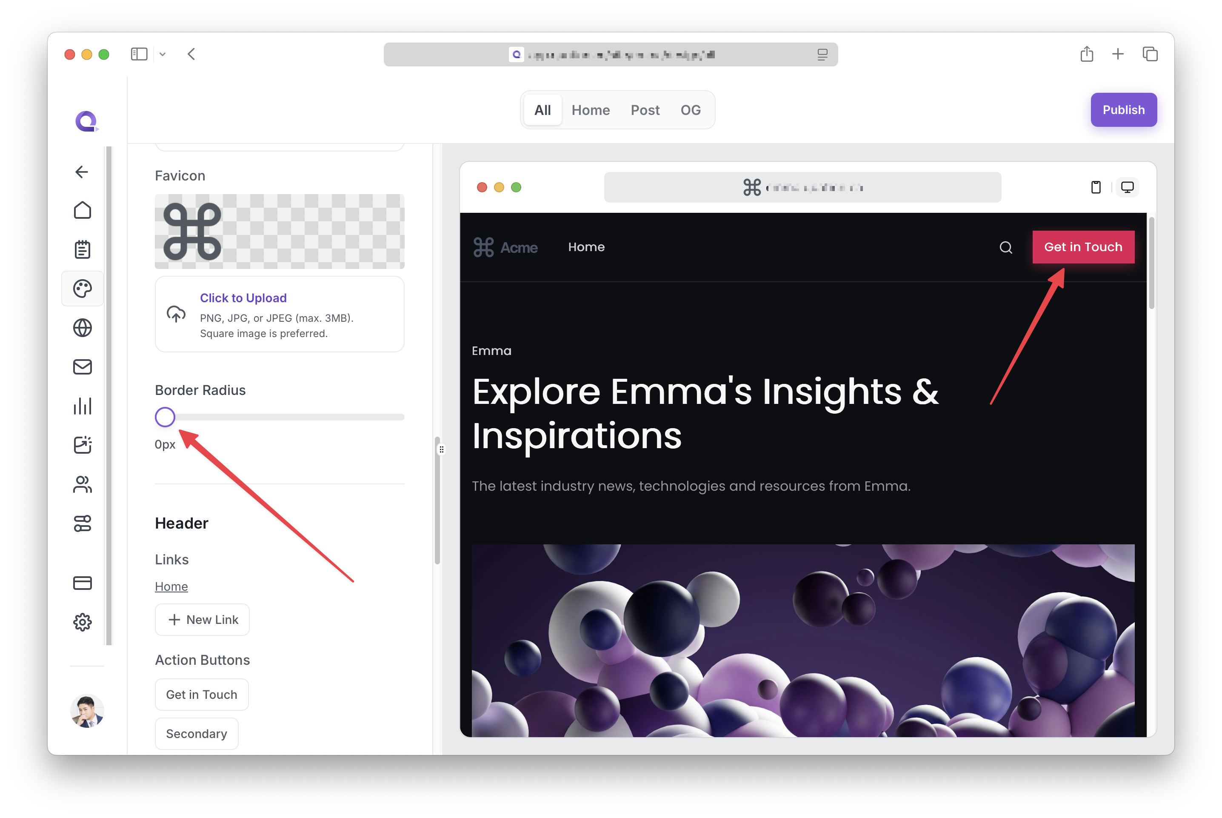Click the search icon in preview header
This screenshot has width=1222, height=818.
1005,247
